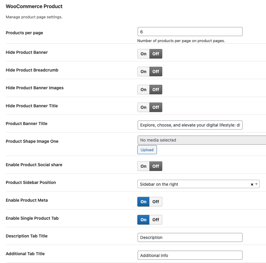Switch Hide Product Breadcrumb to On
Viewport: 266px width, 263px height.
pos(143,72)
